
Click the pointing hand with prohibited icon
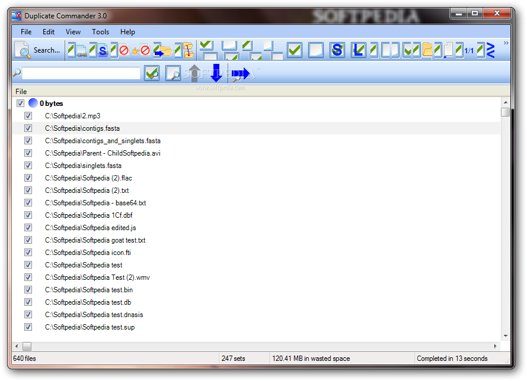pos(141,50)
